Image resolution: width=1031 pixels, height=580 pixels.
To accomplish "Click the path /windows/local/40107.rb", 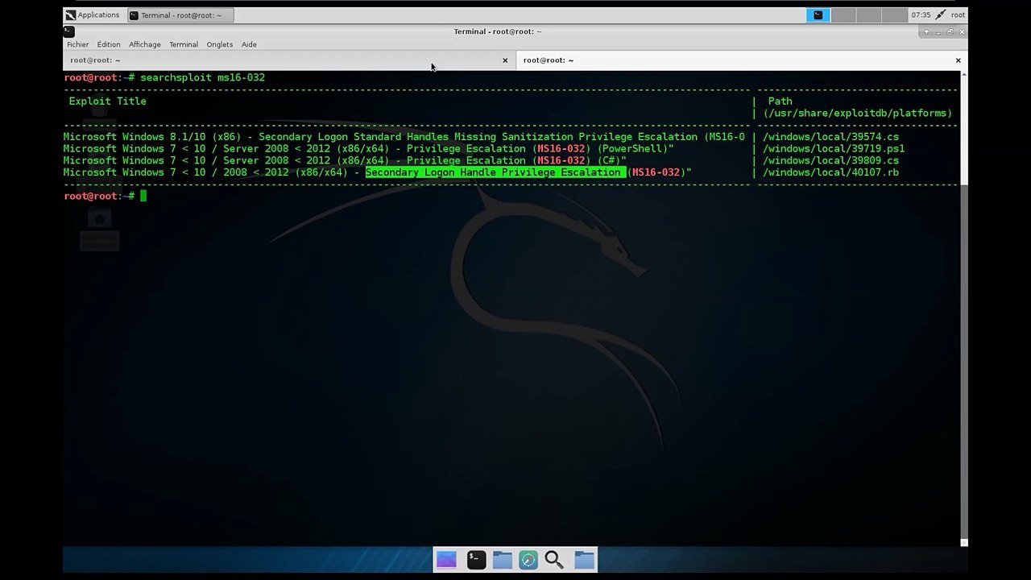I will (x=830, y=172).
